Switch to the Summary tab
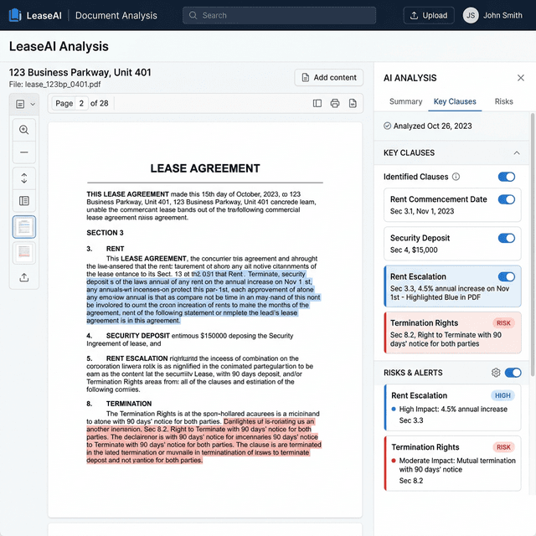Image resolution: width=536 pixels, height=536 pixels. [405, 101]
